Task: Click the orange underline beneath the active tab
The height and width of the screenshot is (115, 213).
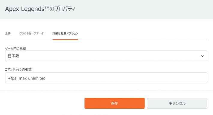Action: (65, 40)
